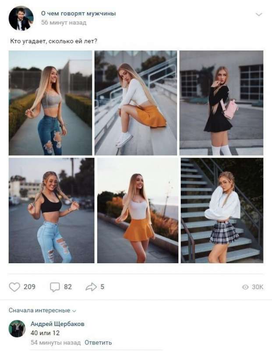Open the photo with white top and orange skirt
The image size is (272, 351).
(x=138, y=211)
